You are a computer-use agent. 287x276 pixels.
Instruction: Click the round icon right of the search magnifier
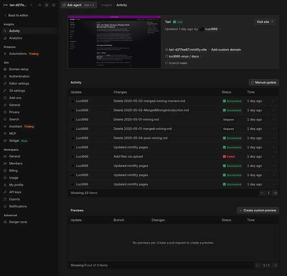pyautogui.click(x=47, y=5)
